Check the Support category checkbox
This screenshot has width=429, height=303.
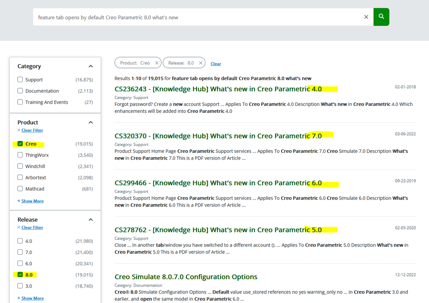[20, 80]
